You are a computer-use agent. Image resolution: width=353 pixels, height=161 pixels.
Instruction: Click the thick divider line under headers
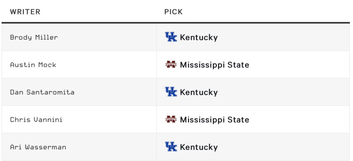(175, 23)
